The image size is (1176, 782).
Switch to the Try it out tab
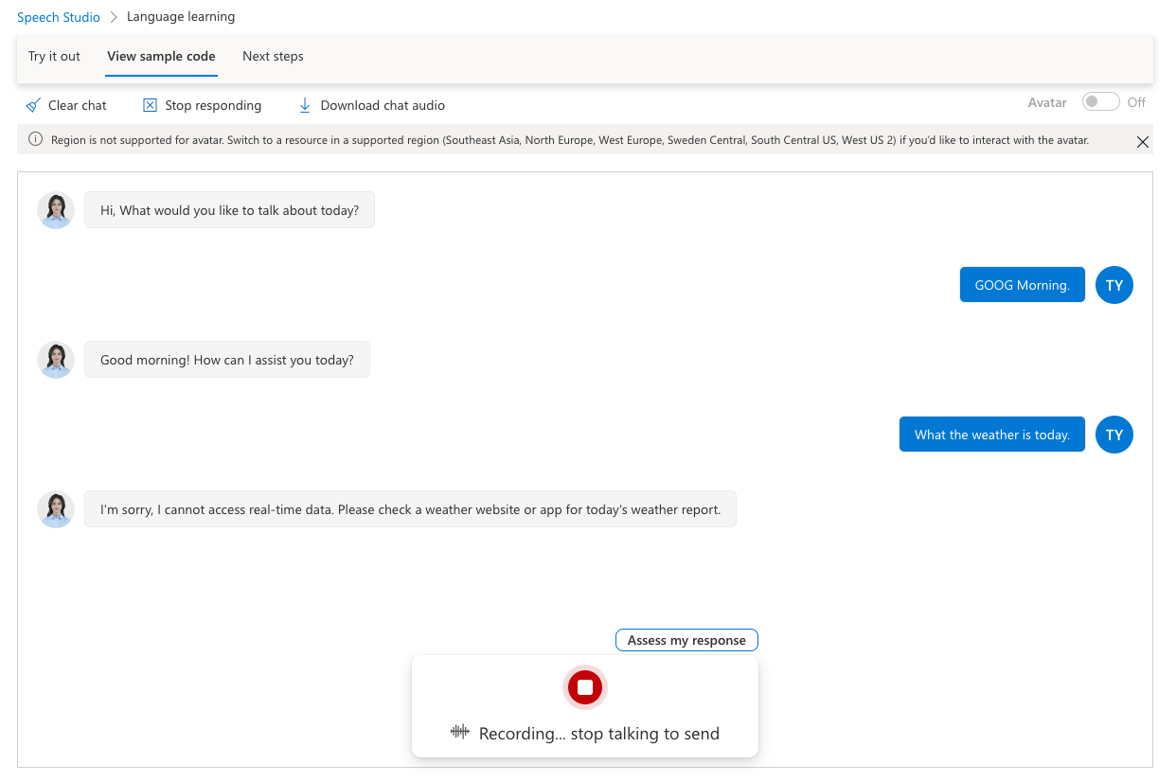coord(54,56)
